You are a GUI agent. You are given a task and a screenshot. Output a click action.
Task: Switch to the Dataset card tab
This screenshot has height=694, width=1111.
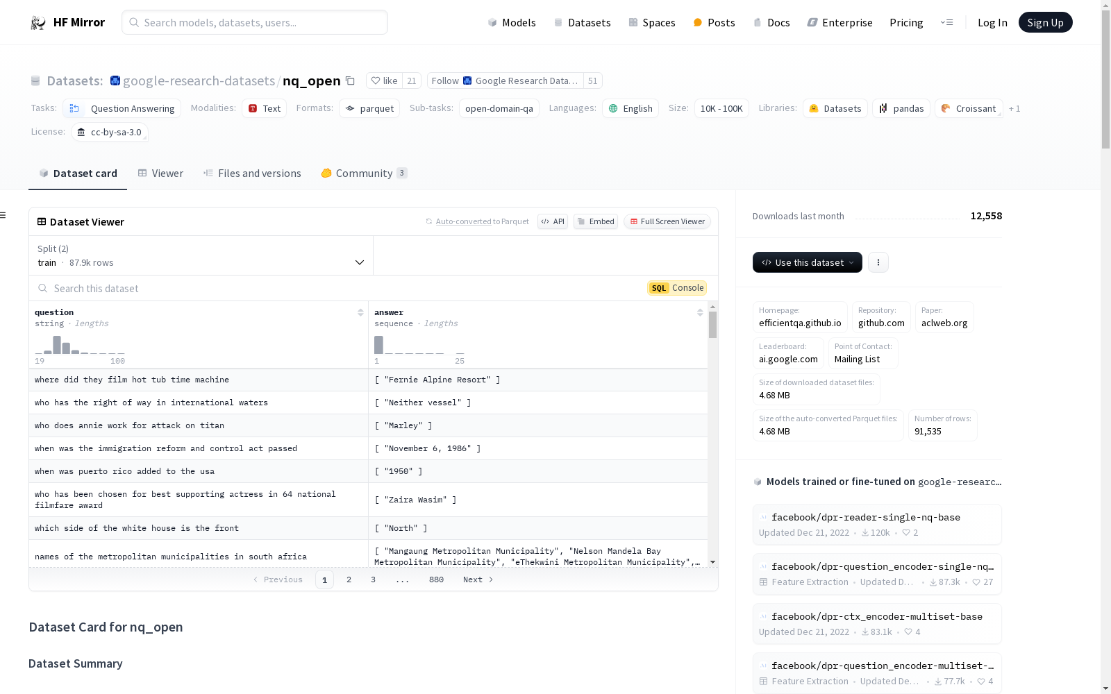[x=78, y=173]
